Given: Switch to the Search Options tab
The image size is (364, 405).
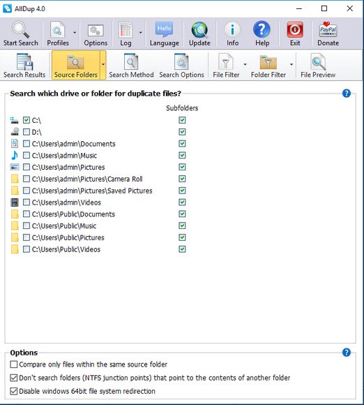Looking at the screenshot, I should [x=181, y=66].
